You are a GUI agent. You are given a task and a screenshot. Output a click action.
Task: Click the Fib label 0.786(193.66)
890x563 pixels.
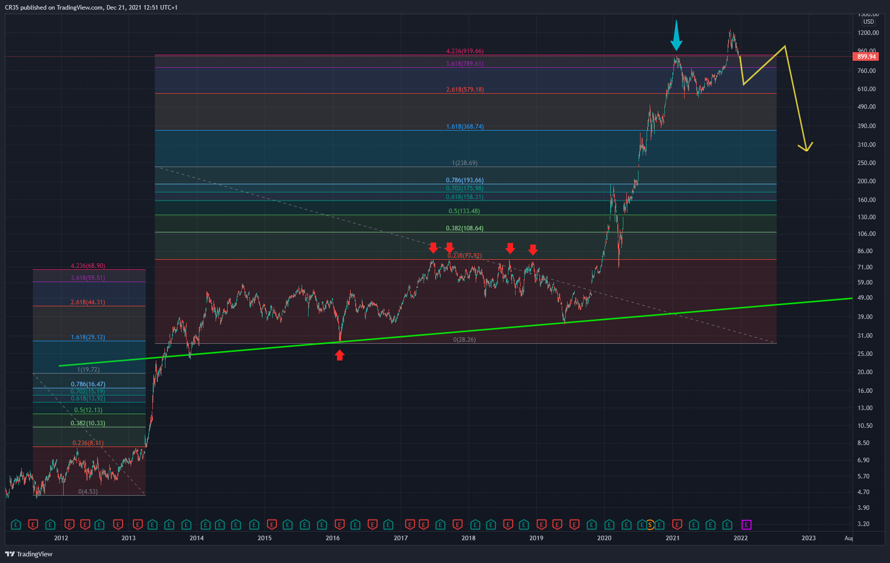coord(464,180)
